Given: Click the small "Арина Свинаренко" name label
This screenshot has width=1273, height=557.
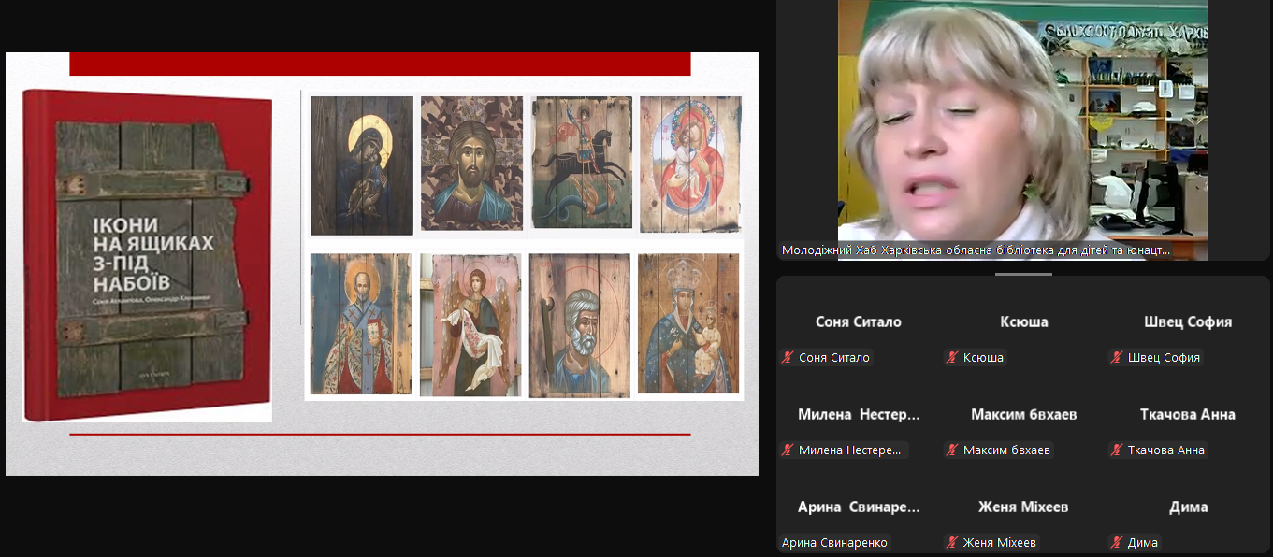Looking at the screenshot, I should coord(834,543).
